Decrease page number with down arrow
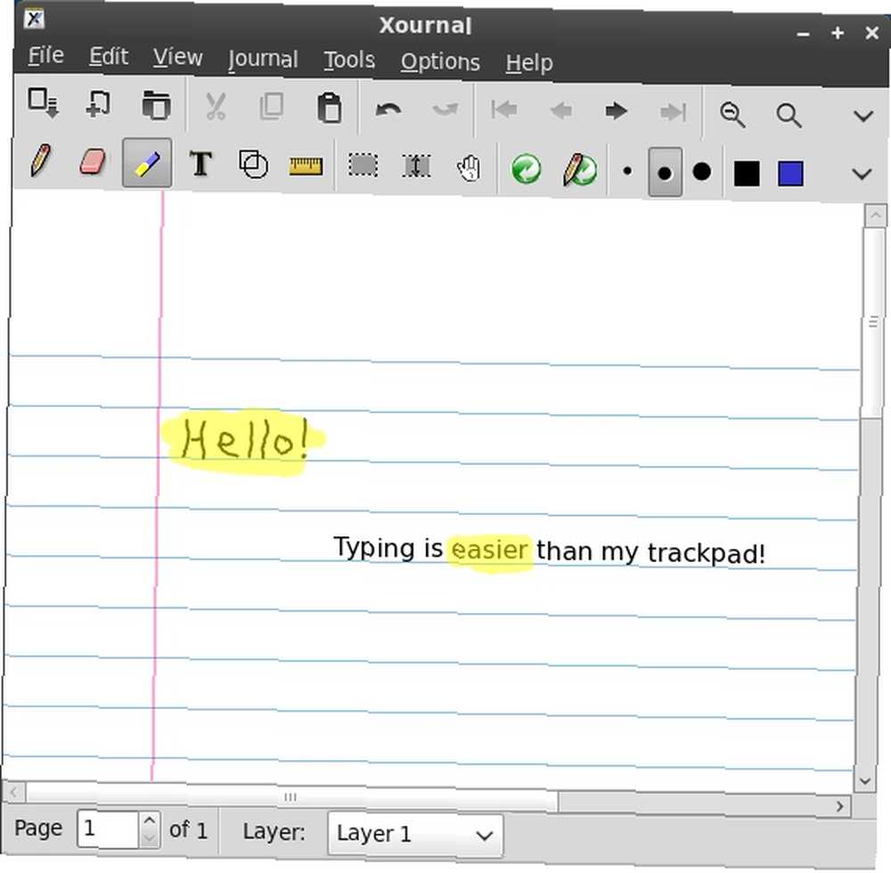Screen dimensions: 891x873 tap(150, 838)
